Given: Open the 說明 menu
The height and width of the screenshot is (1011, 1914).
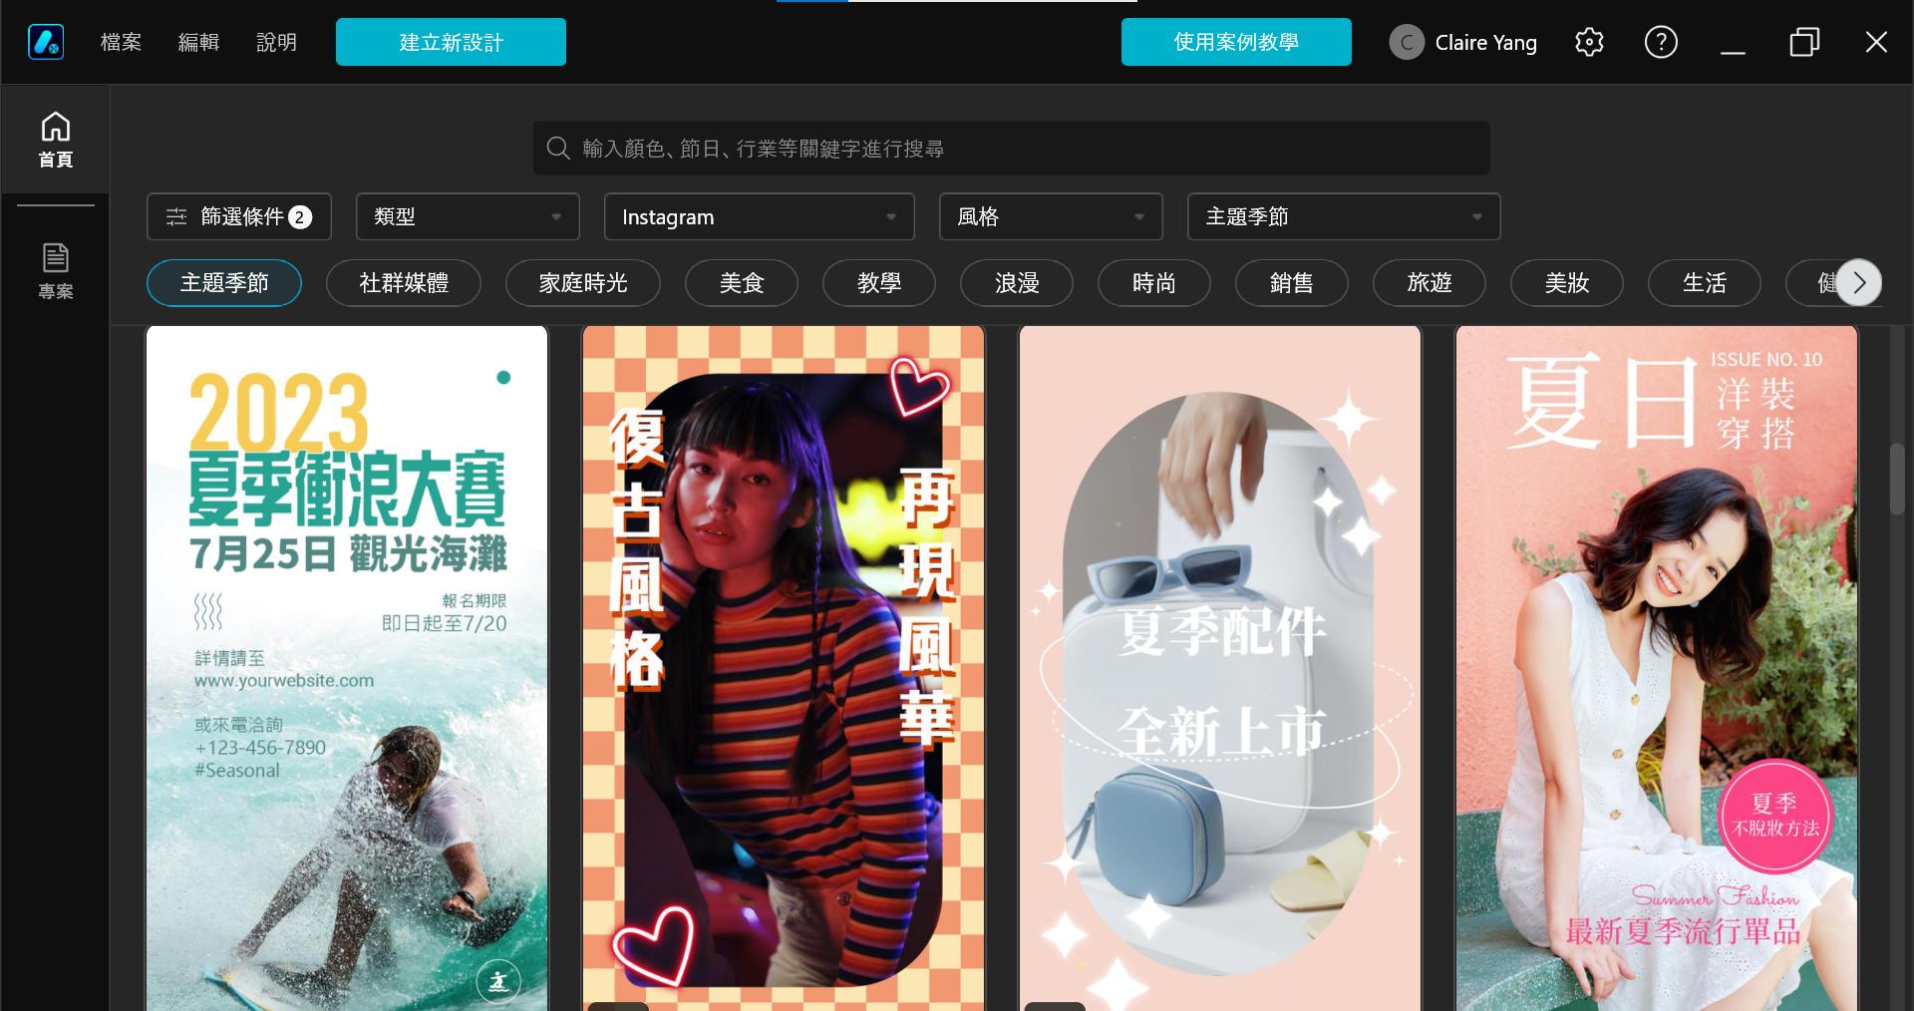Looking at the screenshot, I should 276,42.
